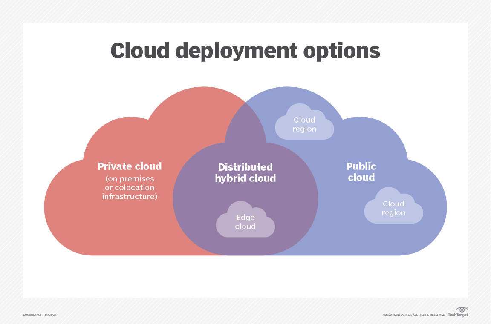Toggle the Edge cloud label text
The image size is (491, 324).
point(245,221)
